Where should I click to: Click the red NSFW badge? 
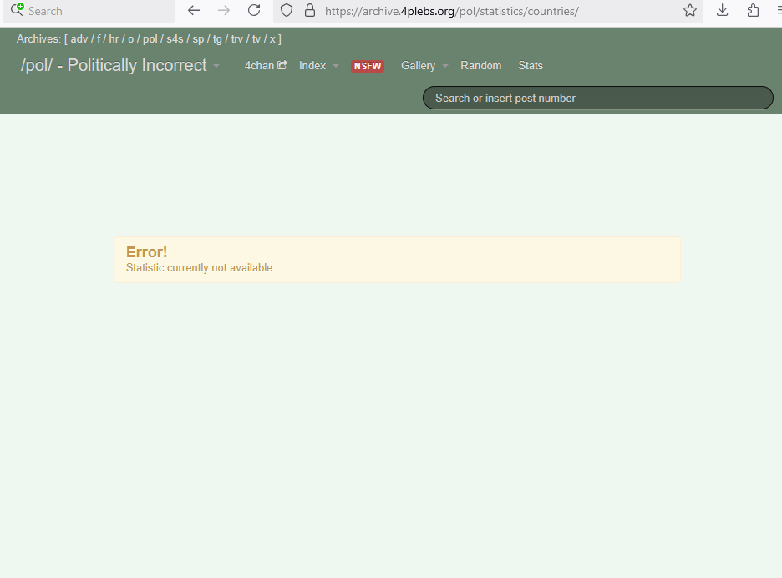(368, 66)
